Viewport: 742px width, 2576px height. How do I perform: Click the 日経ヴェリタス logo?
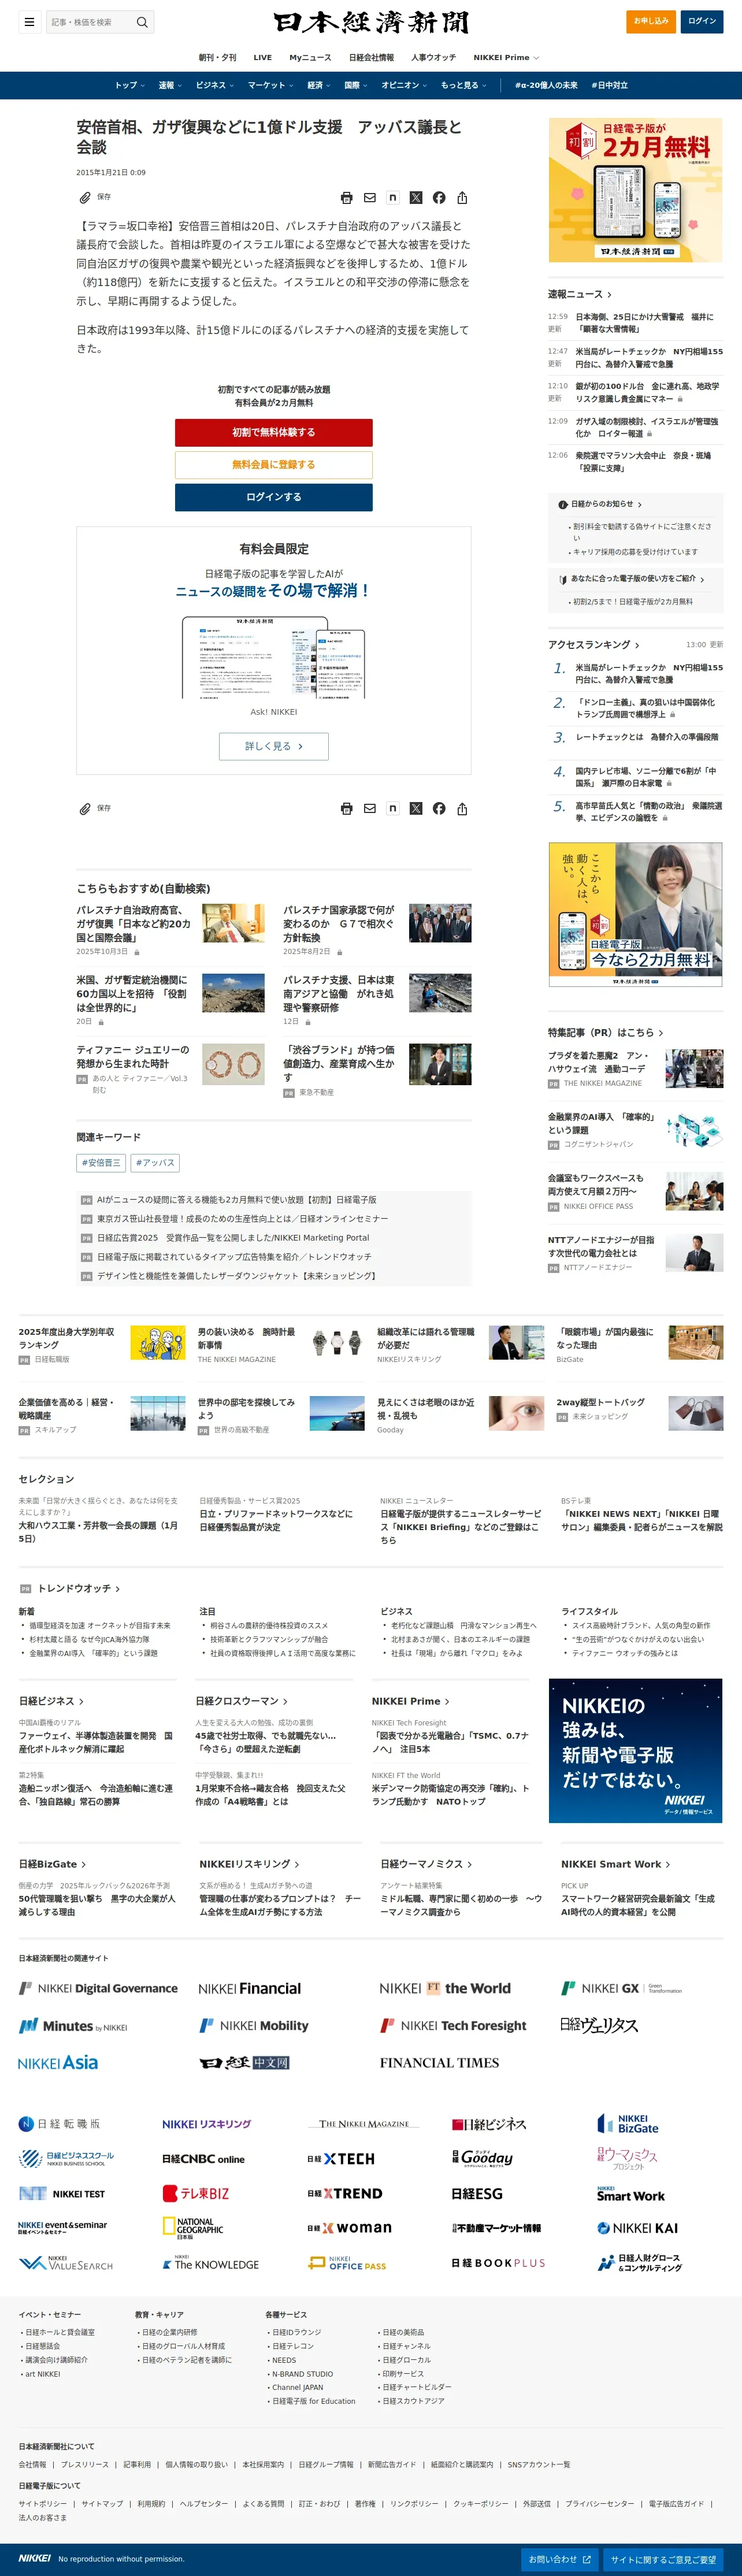599,2025
